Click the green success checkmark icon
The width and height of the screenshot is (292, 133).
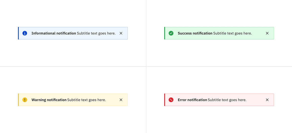[x=171, y=33]
